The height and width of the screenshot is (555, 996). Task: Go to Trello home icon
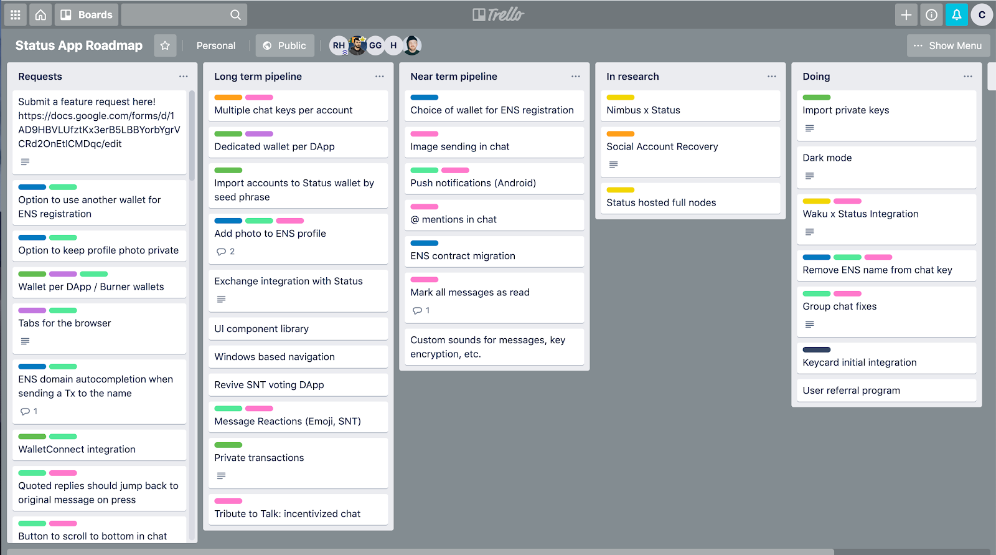pyautogui.click(x=40, y=14)
